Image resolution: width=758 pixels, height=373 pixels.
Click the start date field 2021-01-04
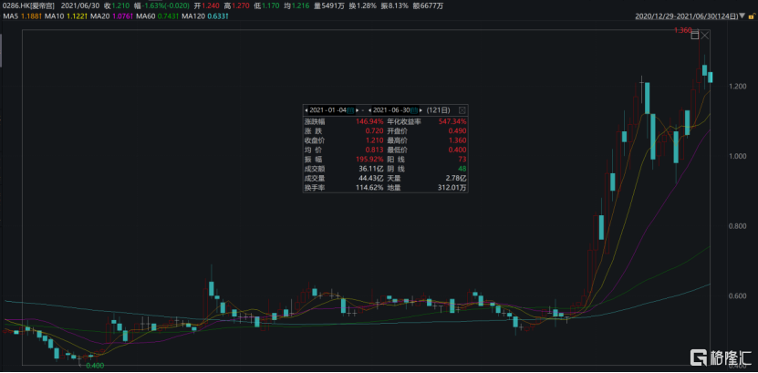(x=330, y=109)
